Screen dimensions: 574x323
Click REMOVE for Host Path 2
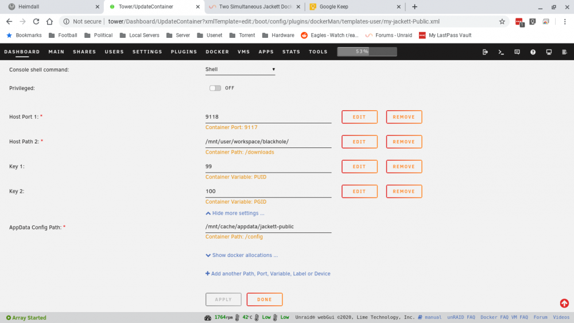click(x=404, y=142)
